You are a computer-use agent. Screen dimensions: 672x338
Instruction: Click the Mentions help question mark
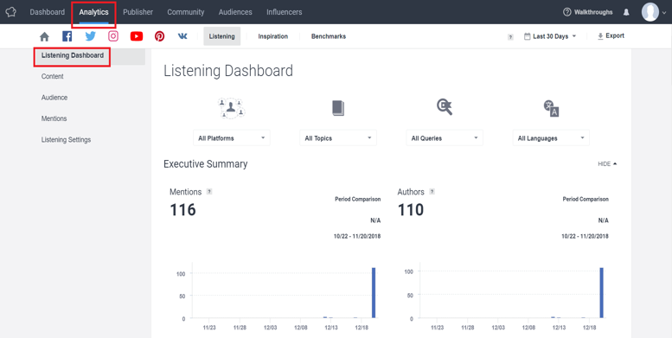[209, 192]
